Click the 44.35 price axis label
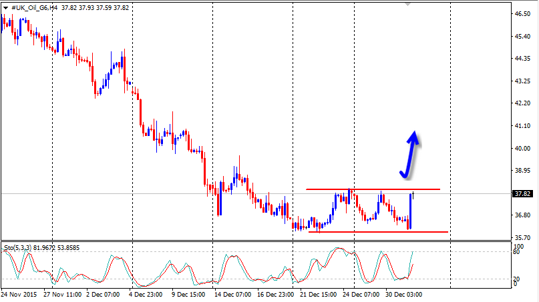 [x=522, y=59]
